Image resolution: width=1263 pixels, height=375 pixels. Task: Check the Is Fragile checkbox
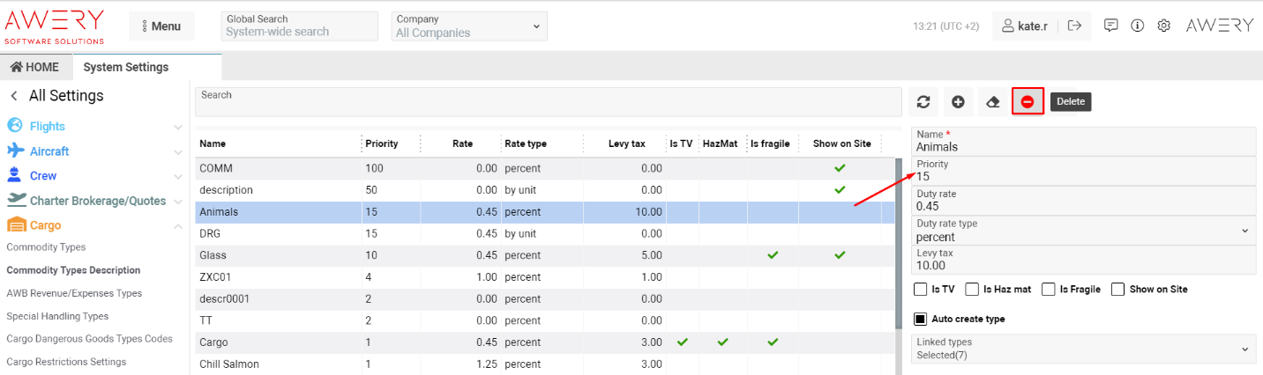click(1049, 289)
